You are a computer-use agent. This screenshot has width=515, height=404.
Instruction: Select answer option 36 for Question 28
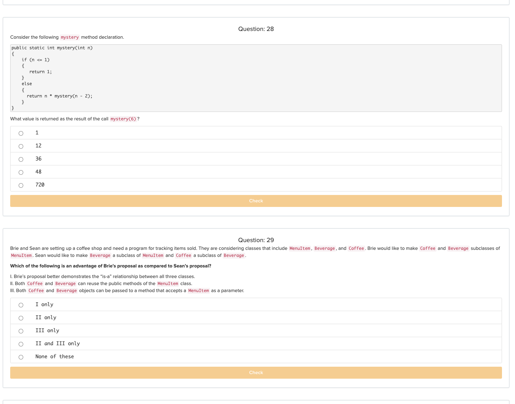click(x=20, y=159)
